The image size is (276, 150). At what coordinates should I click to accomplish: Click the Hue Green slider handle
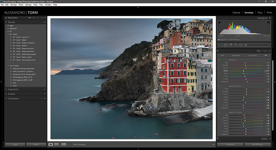coord(244,71)
